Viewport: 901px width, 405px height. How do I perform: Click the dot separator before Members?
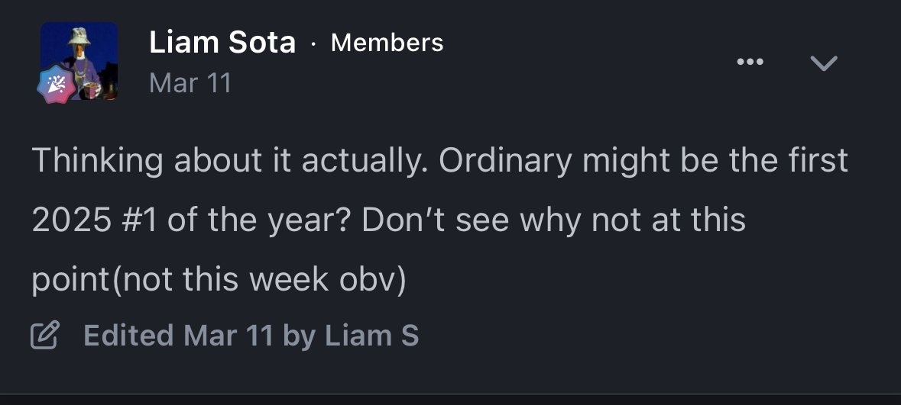[x=313, y=43]
